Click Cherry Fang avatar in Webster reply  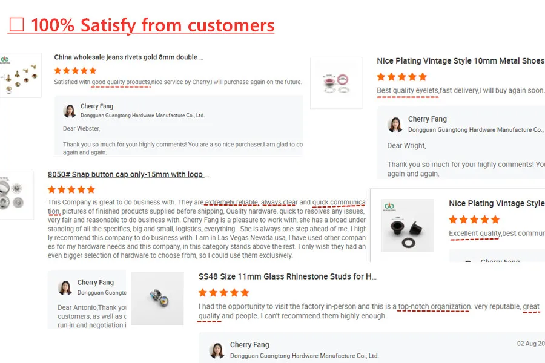(x=70, y=111)
